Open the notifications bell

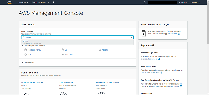(x=145, y=2)
